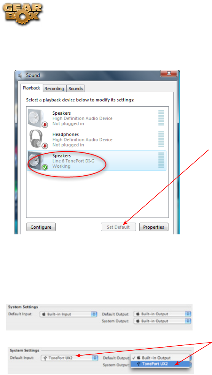212x375 pixels.
Task: Click the red unplugged badge on Headphones
Action: (45, 146)
